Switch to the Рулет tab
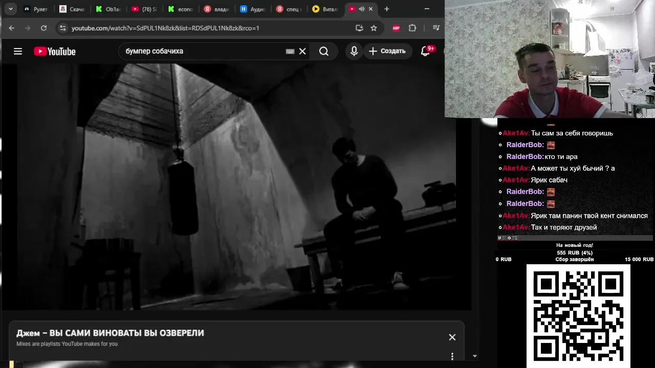Image resolution: width=655 pixels, height=368 pixels. point(36,9)
